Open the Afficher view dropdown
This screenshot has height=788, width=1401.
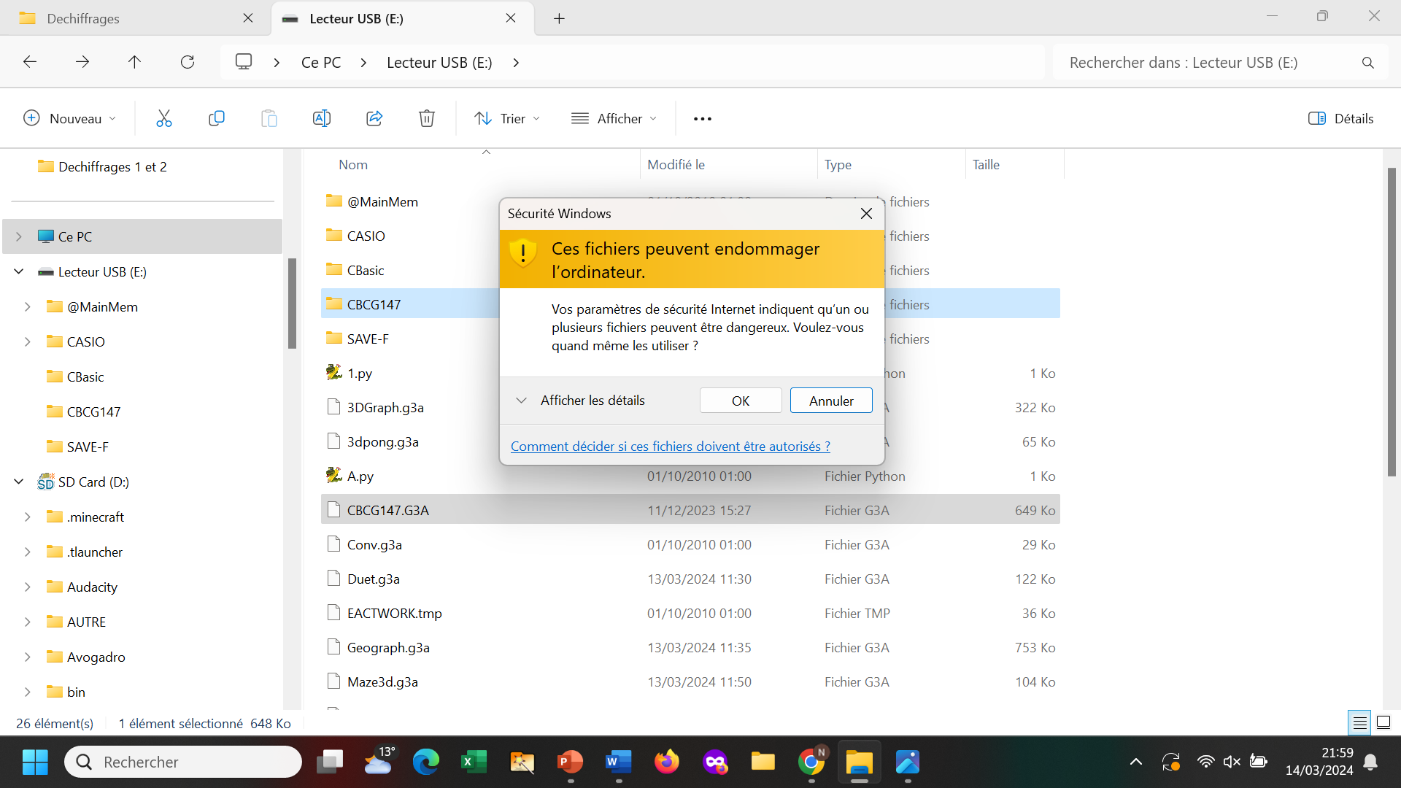(614, 118)
